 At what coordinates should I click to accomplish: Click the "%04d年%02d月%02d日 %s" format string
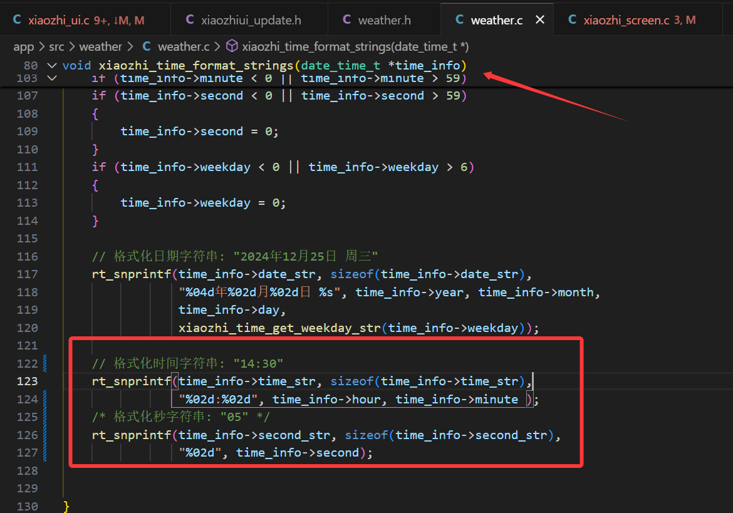pos(259,293)
